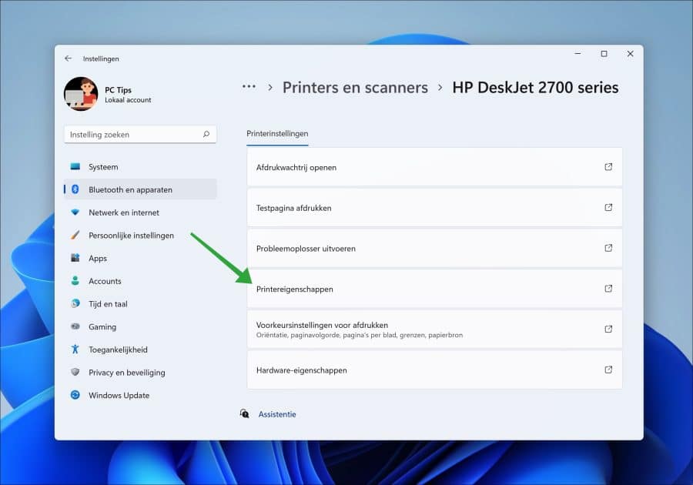Select Bluetooth en apparaten sidebar item
Screen dimensions: 693x485
140,189
